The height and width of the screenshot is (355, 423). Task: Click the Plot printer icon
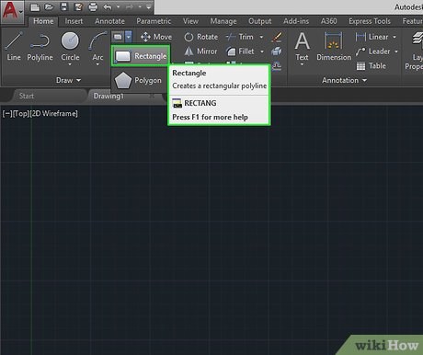pyautogui.click(x=93, y=7)
